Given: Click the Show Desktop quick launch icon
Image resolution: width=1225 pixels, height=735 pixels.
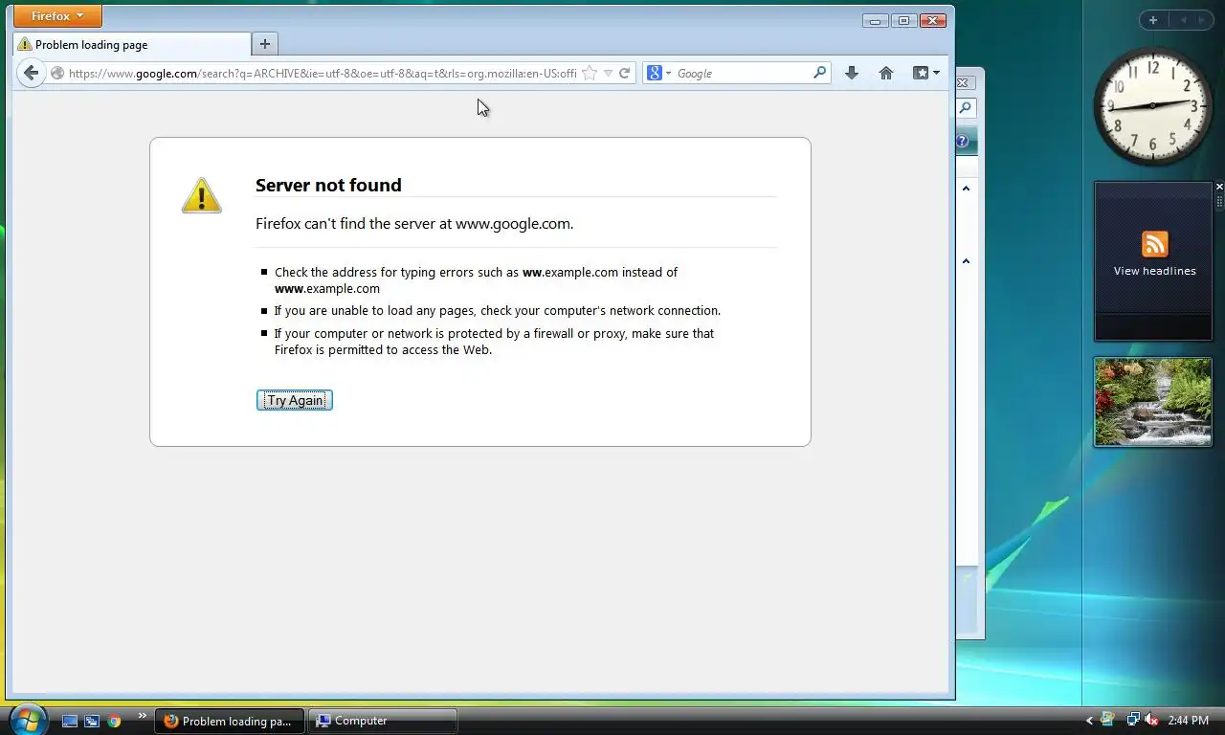Looking at the screenshot, I should pyautogui.click(x=70, y=721).
